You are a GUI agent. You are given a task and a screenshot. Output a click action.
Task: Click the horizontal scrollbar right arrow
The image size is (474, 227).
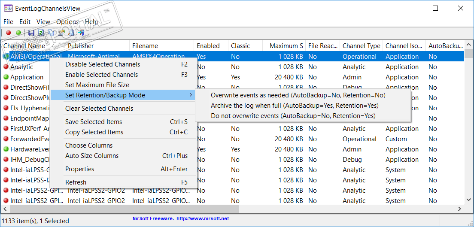[459, 209]
